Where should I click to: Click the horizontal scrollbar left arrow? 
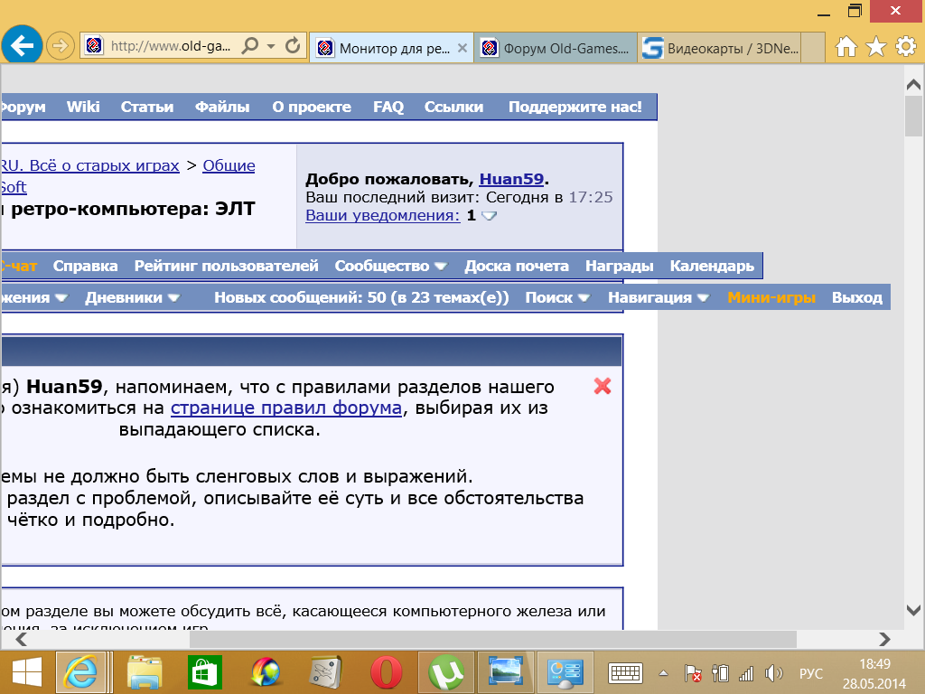coord(22,639)
